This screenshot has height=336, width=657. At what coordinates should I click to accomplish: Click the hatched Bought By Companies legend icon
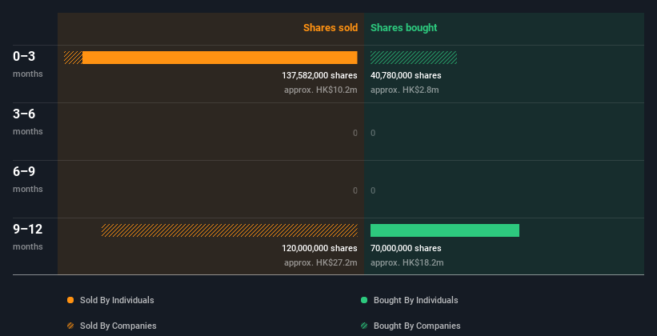click(364, 326)
